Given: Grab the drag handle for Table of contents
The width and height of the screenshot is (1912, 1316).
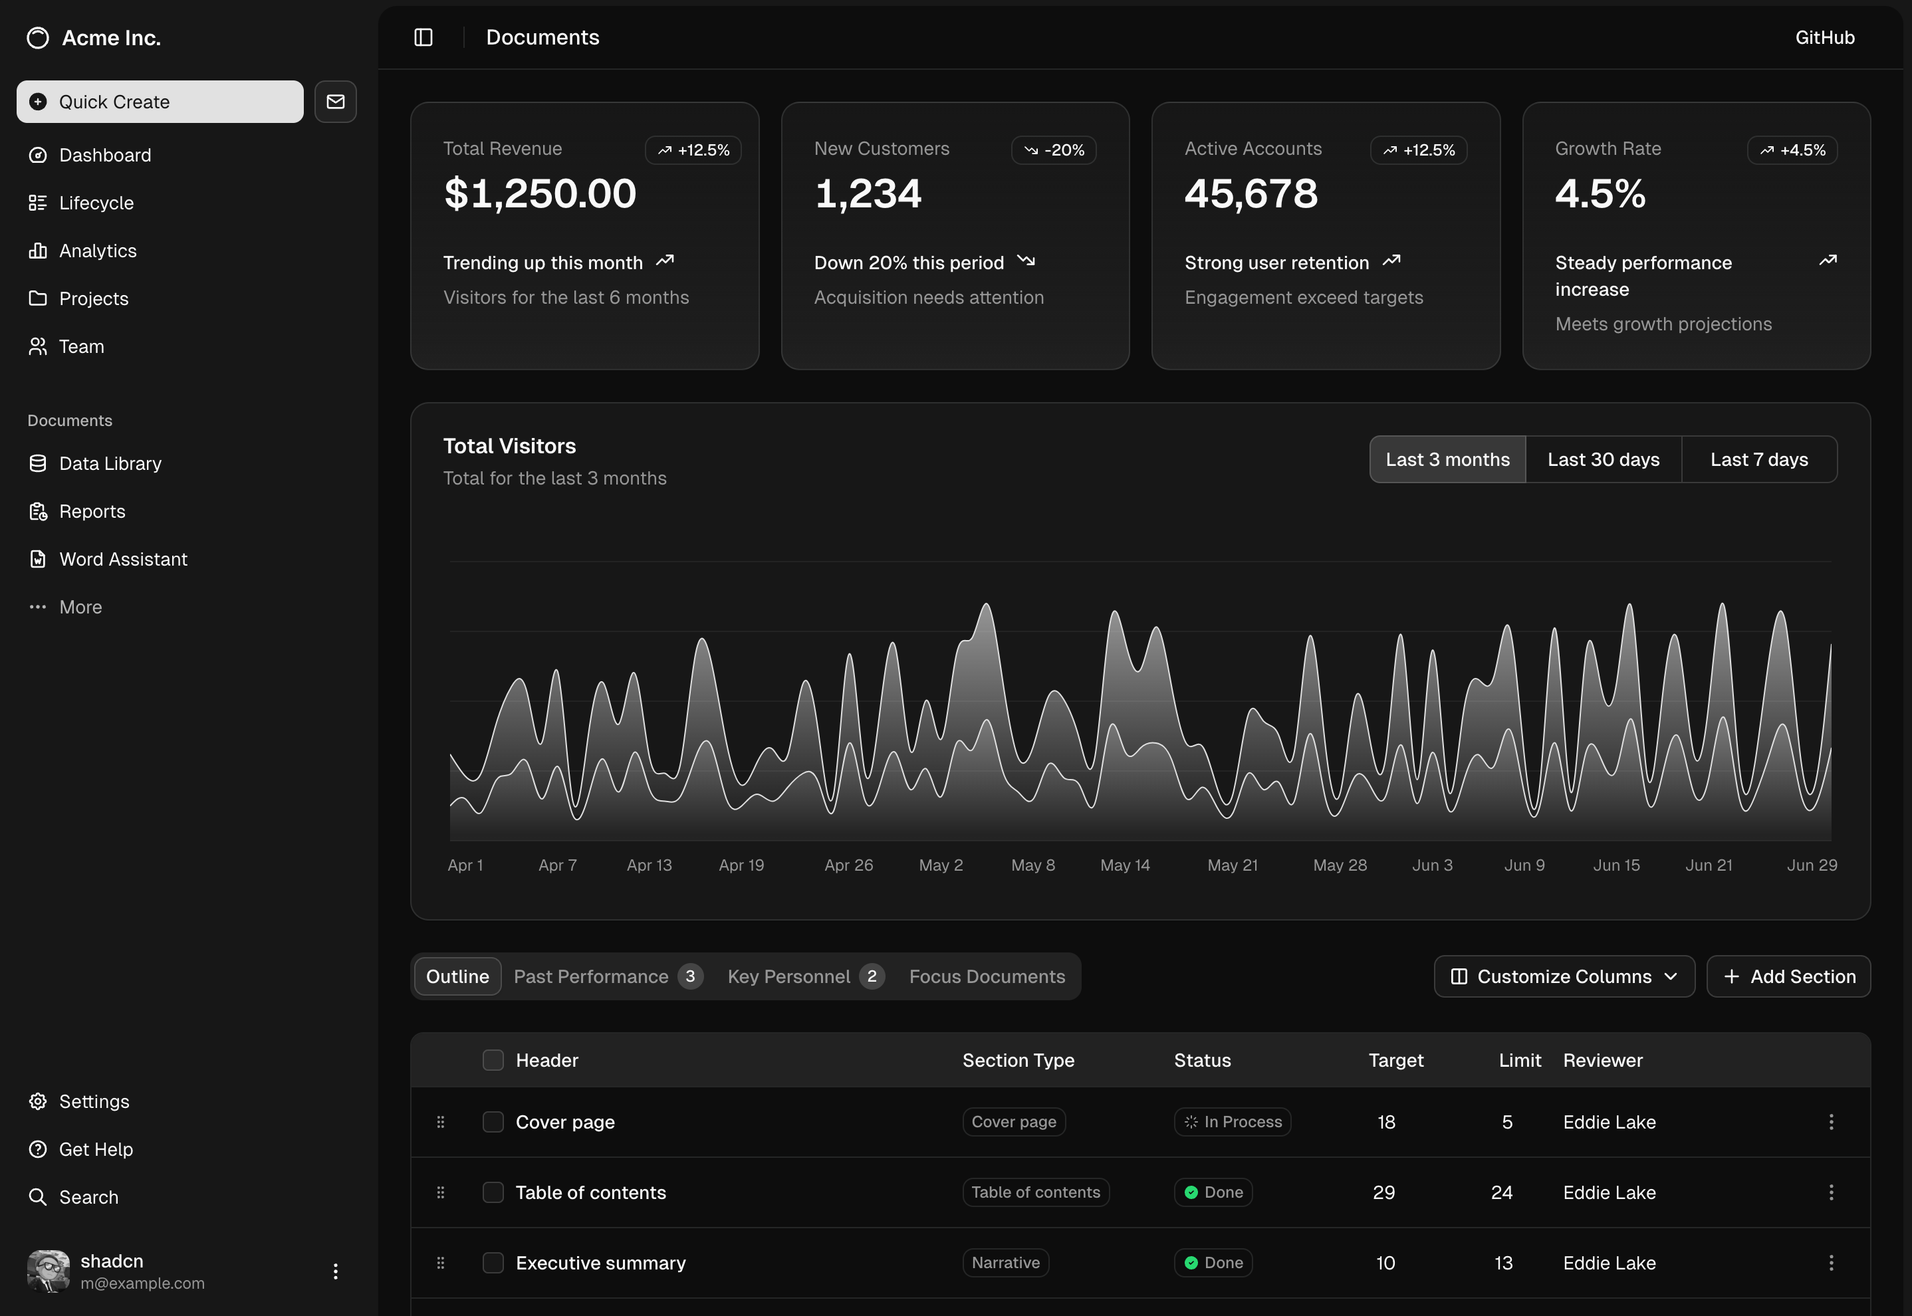Looking at the screenshot, I should coord(441,1192).
